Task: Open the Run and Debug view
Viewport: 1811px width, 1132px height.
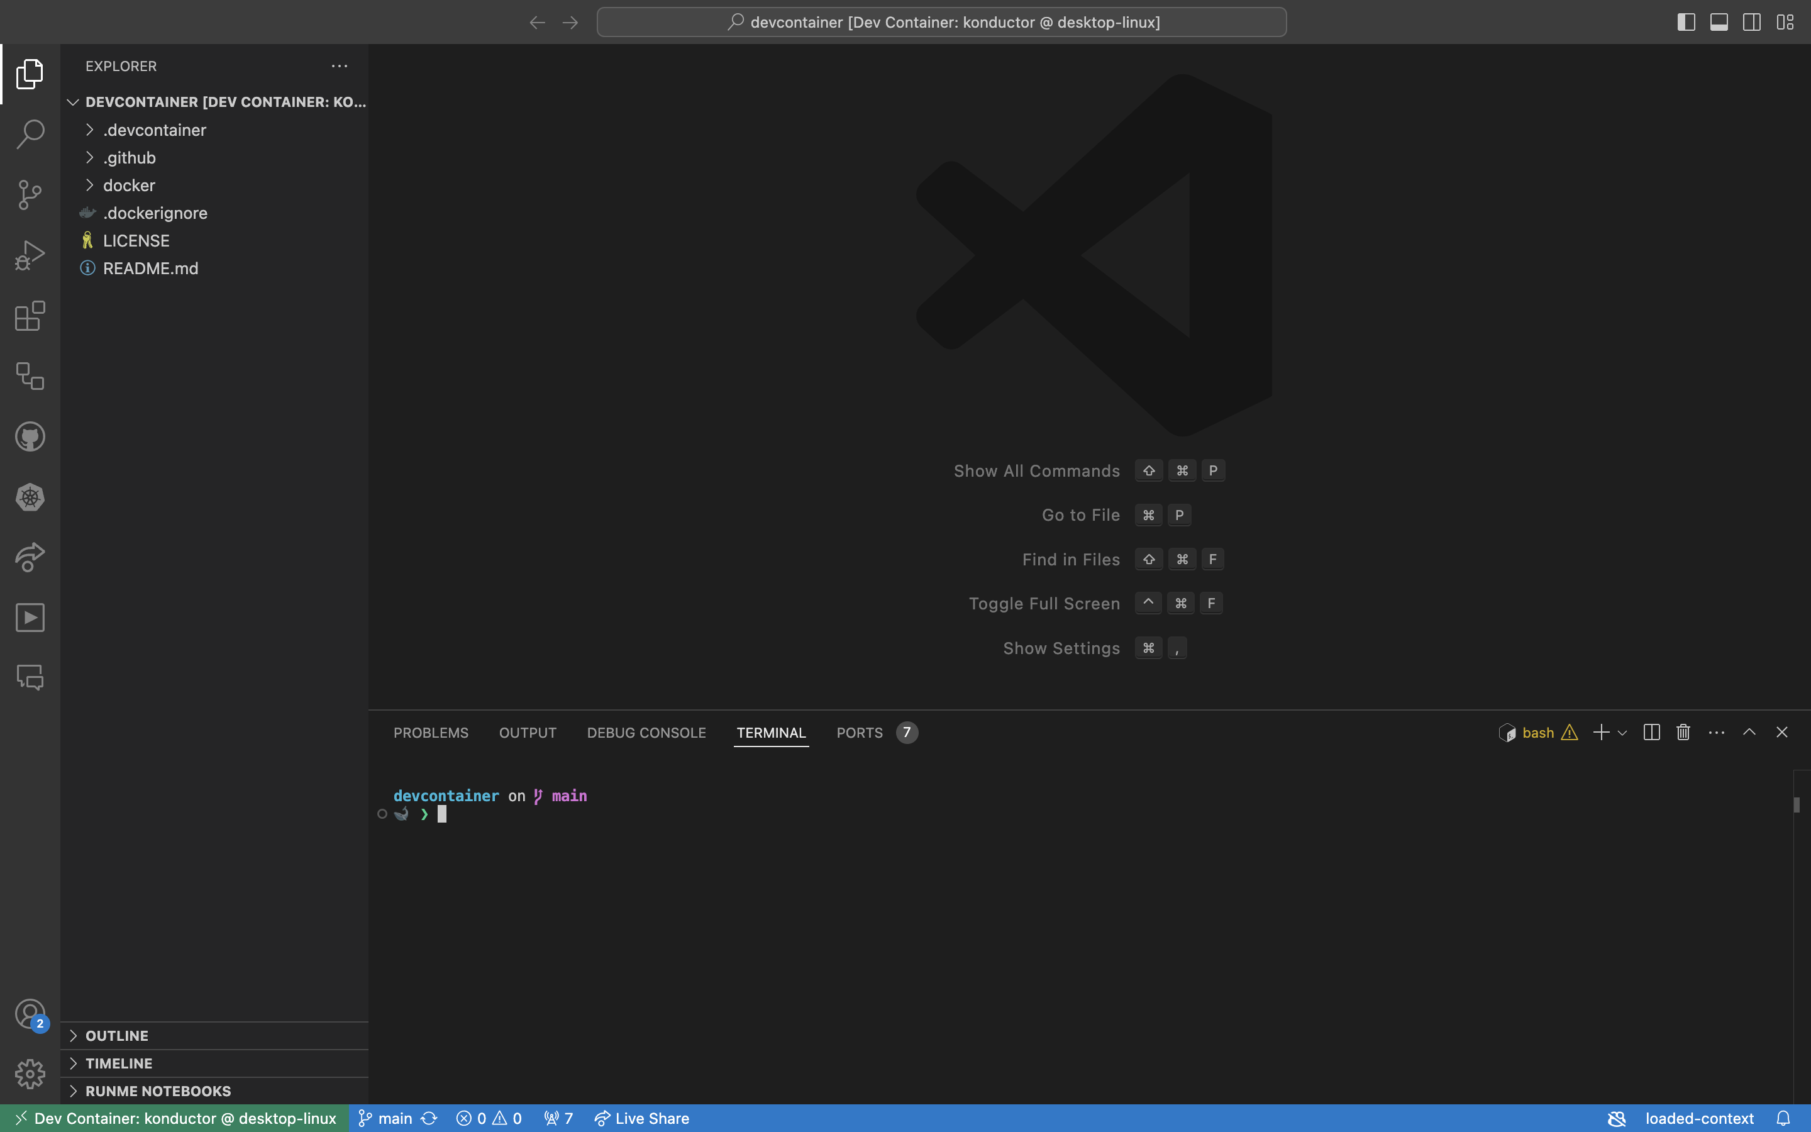Action: (x=30, y=255)
